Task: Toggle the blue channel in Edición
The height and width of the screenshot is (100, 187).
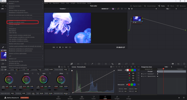Action: (x=135, y=70)
